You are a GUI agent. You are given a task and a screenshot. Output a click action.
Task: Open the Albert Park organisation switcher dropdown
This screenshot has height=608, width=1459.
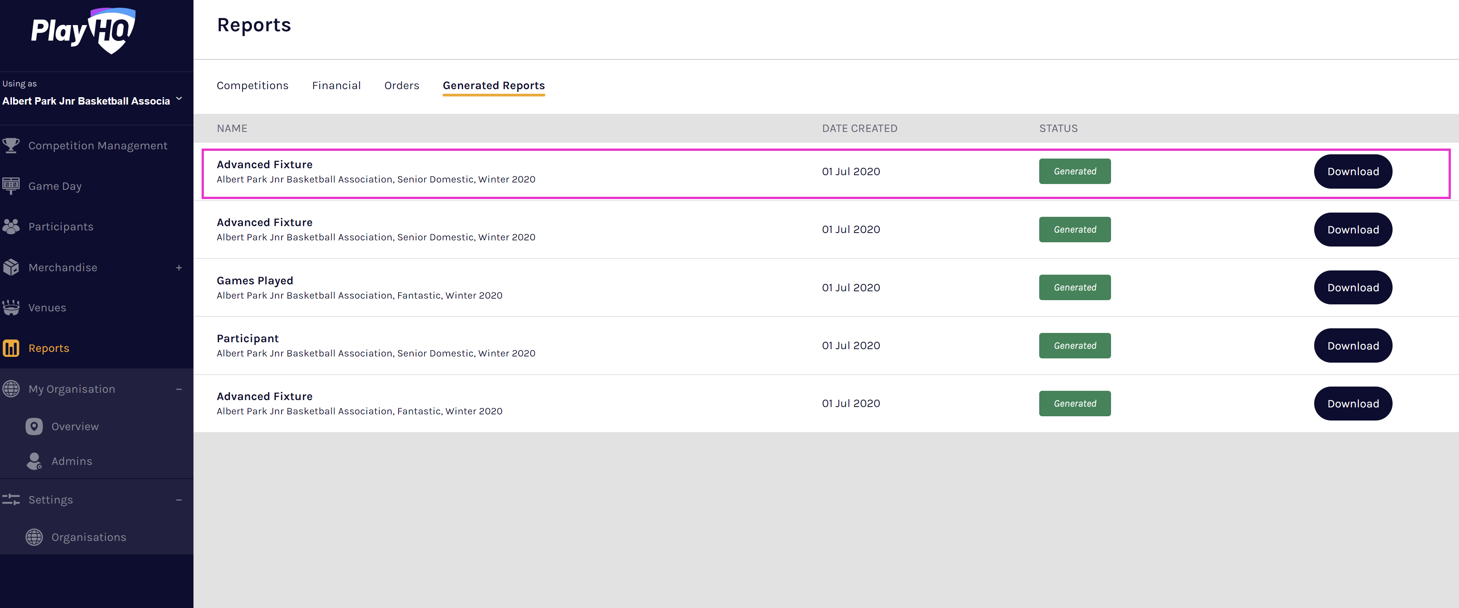click(179, 99)
